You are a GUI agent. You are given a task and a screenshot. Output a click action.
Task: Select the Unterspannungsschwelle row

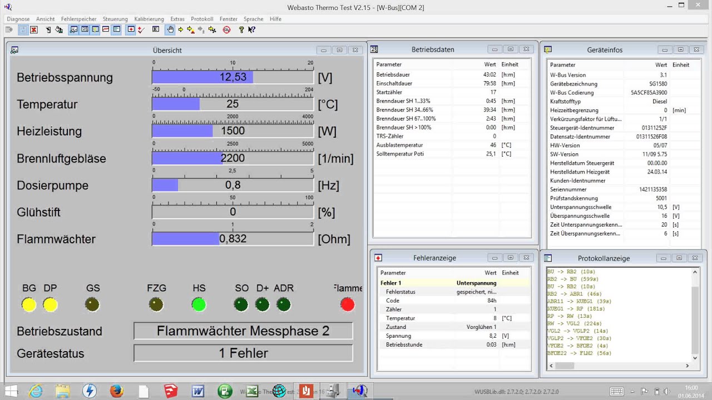(x=624, y=207)
